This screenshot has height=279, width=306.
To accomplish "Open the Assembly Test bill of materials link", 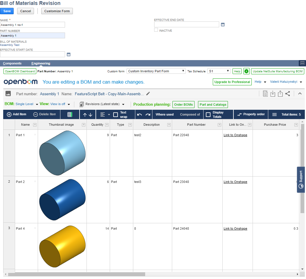I will [x=10, y=45].
